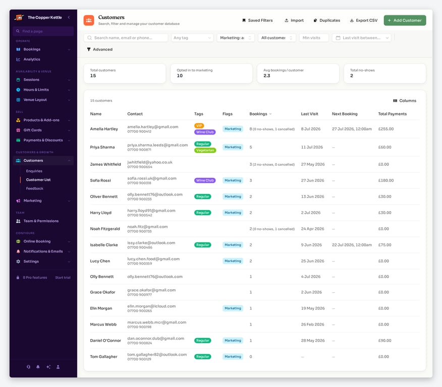Open the Last visit between date picker
The height and width of the screenshot is (387, 442).
[362, 38]
